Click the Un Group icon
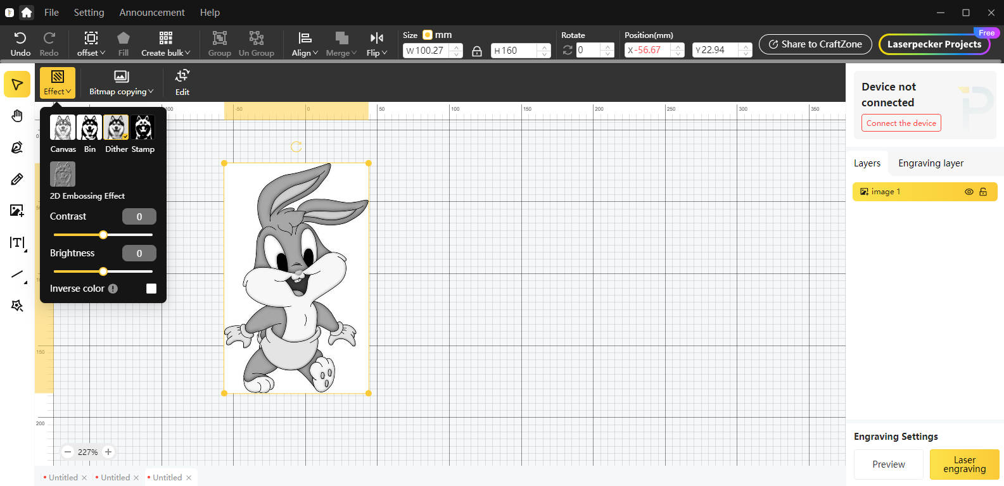The image size is (1004, 486). pos(257,38)
